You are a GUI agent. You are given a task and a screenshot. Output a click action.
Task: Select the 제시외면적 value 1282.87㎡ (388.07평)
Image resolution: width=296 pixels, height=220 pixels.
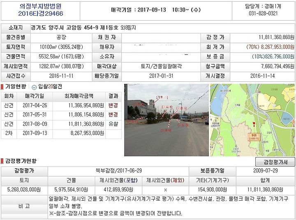tap(61, 66)
